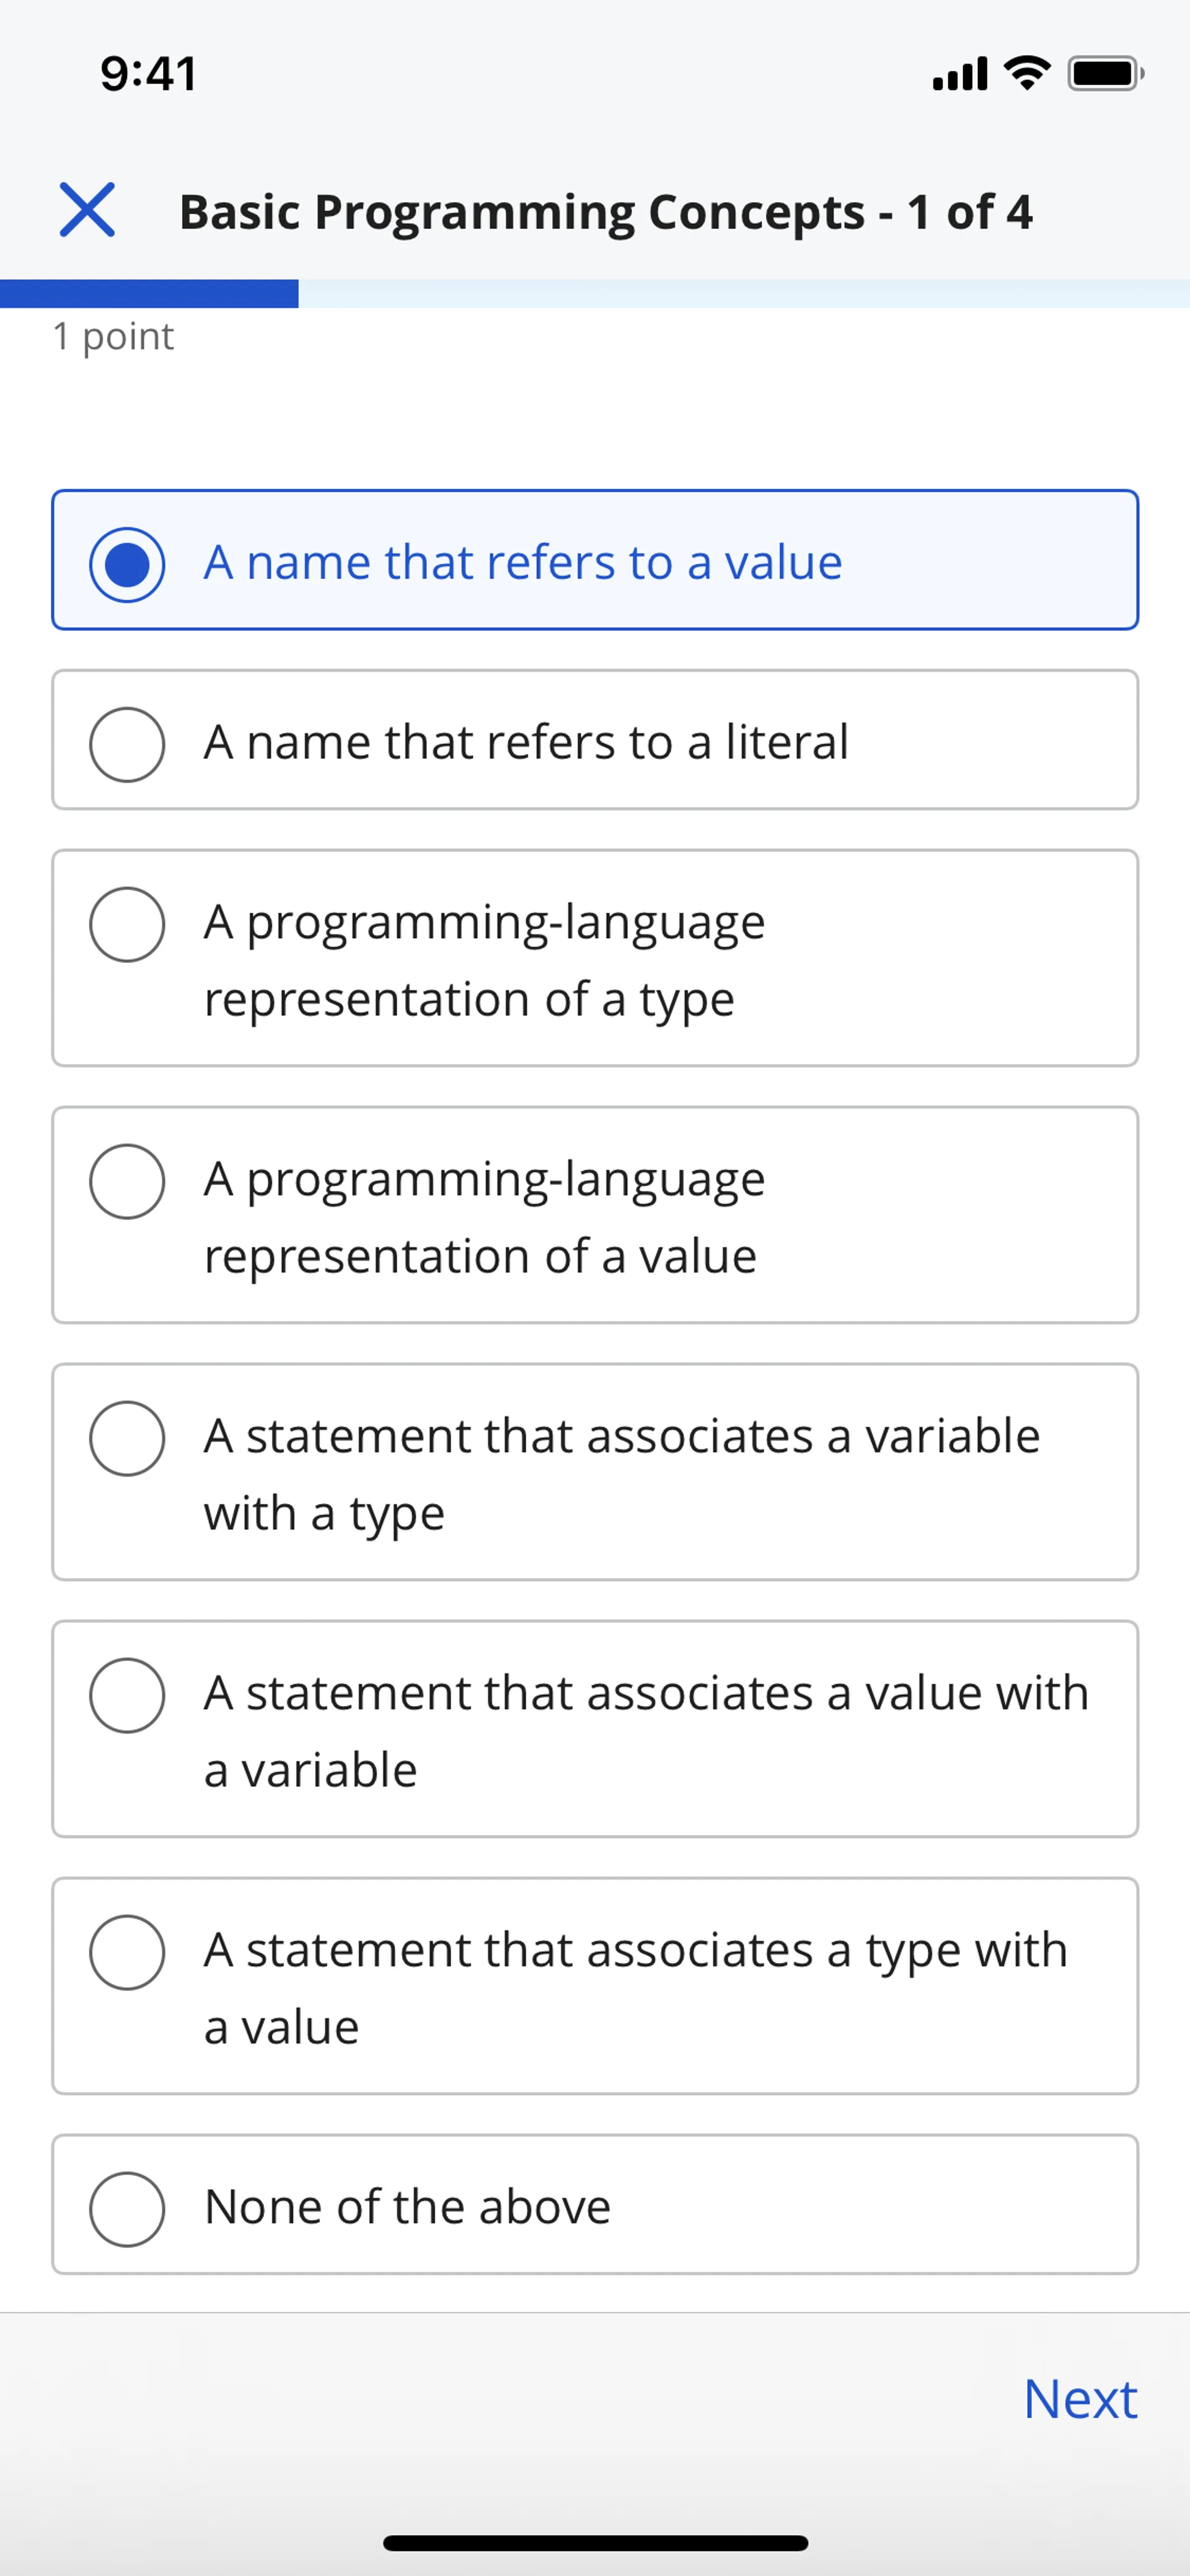
Task: Select 'associates a type with a value' radio
Action: point(127,1952)
